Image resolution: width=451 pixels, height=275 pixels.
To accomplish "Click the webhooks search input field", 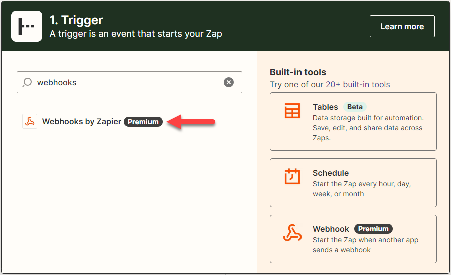I will pyautogui.click(x=129, y=82).
